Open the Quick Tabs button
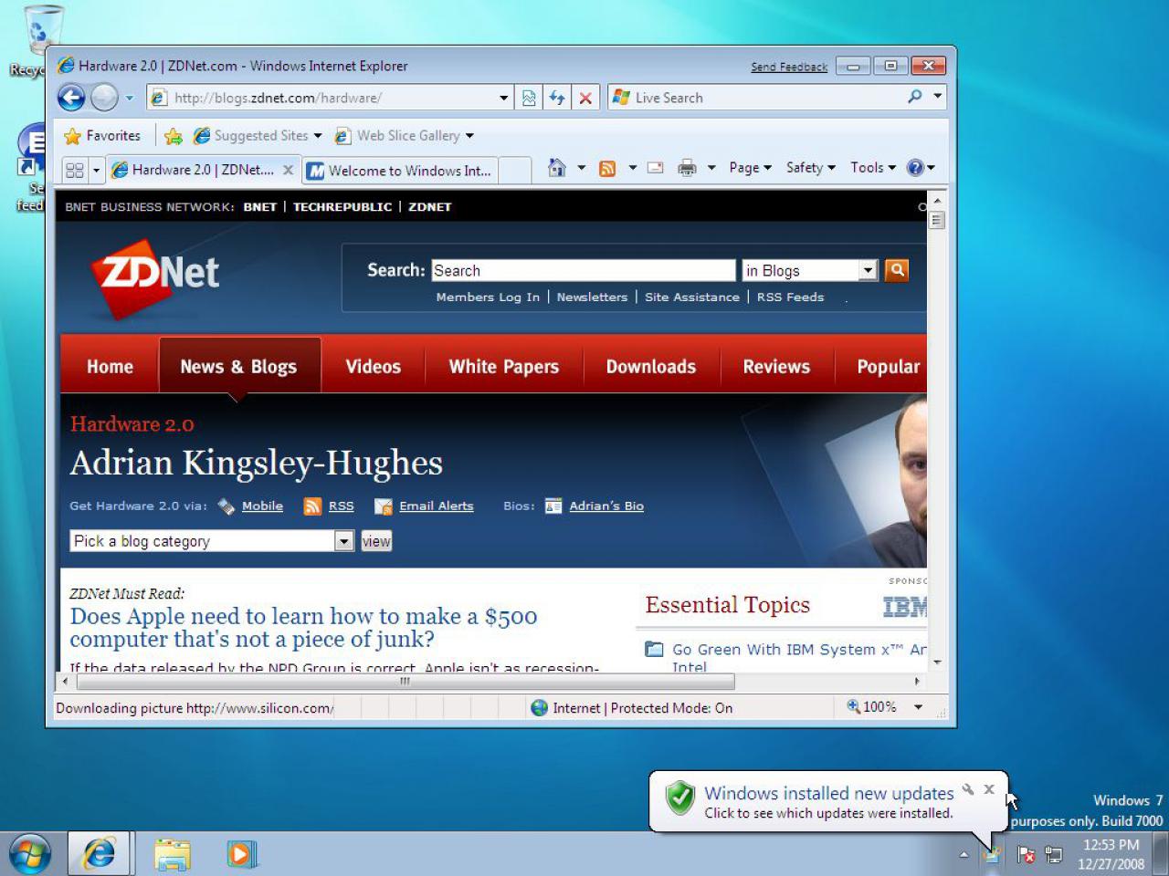 (x=75, y=170)
